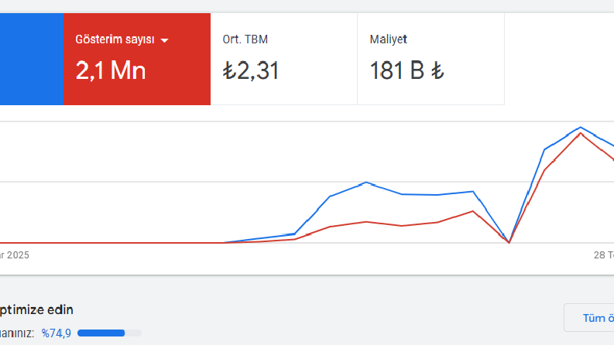
Task: Click the Tüm öneriler button
Action: [x=589, y=318]
